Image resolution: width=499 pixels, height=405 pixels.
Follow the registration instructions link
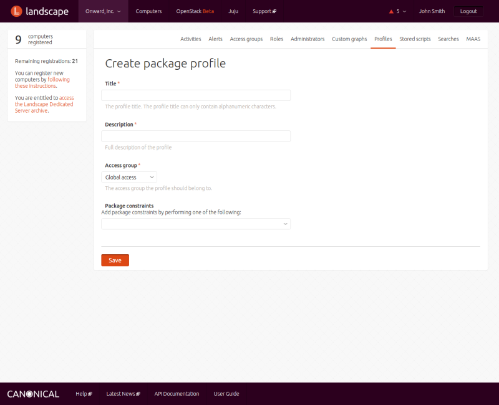(42, 83)
